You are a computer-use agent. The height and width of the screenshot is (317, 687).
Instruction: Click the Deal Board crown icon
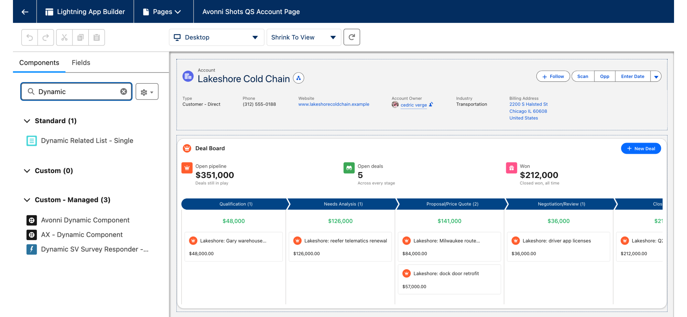pyautogui.click(x=187, y=148)
